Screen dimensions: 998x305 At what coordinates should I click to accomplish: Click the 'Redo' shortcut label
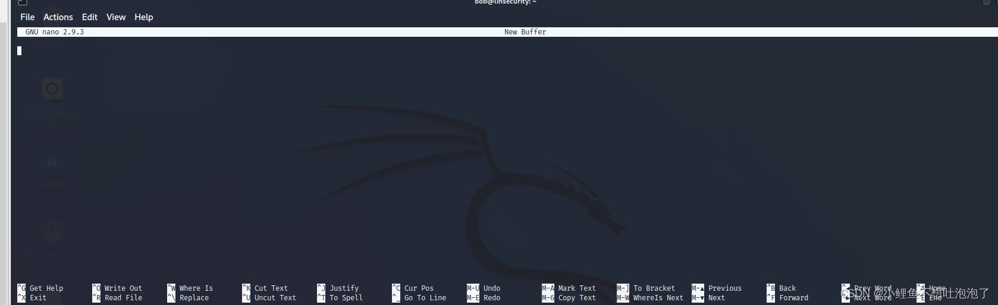(x=492, y=298)
